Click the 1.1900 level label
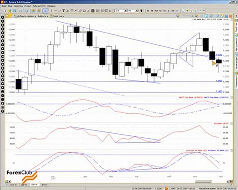This screenshot has width=238, height=190. (x=219, y=91)
